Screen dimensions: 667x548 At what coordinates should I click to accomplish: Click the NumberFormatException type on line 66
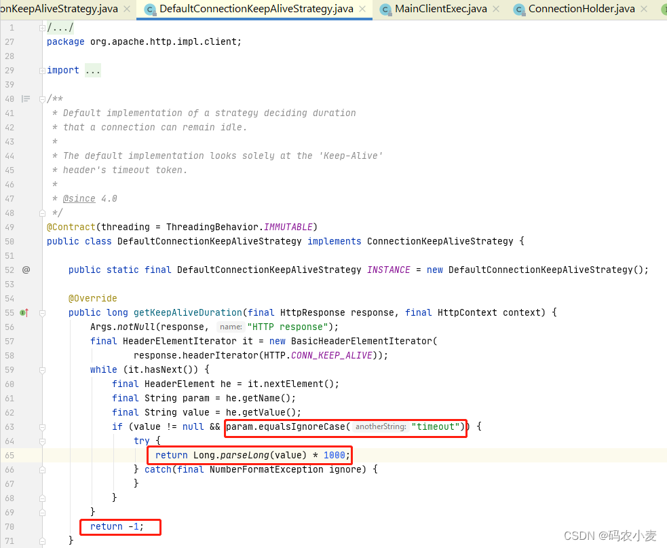point(266,470)
